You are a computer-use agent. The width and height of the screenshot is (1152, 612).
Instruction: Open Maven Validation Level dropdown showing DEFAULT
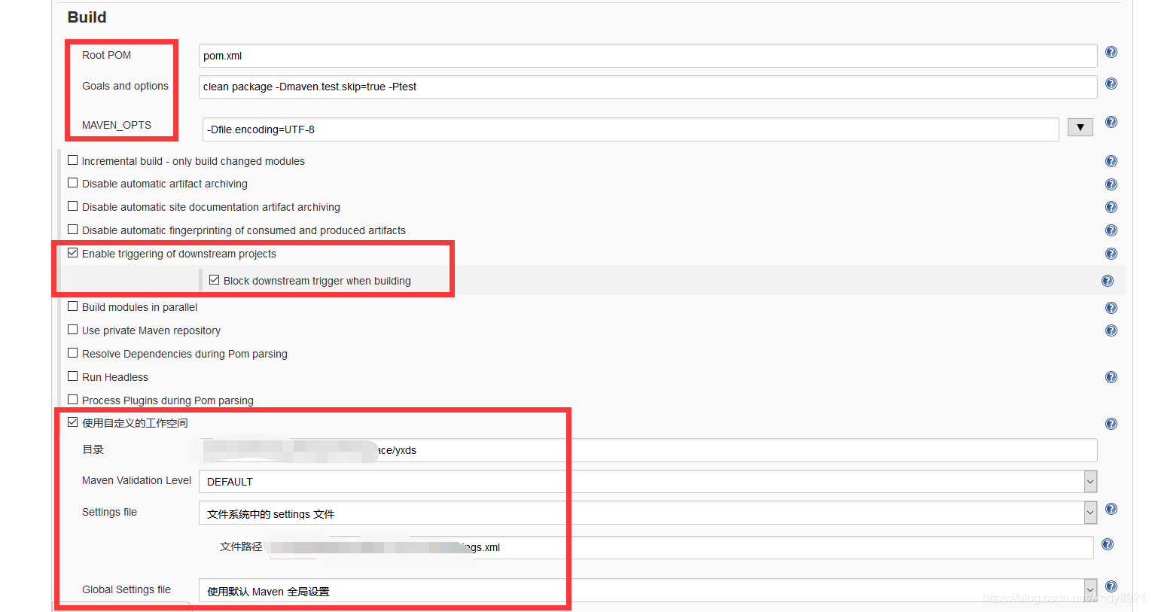tap(648, 481)
